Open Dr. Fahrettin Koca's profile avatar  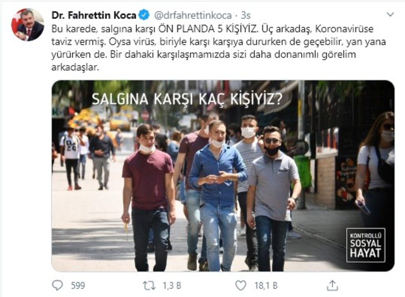click(x=28, y=24)
